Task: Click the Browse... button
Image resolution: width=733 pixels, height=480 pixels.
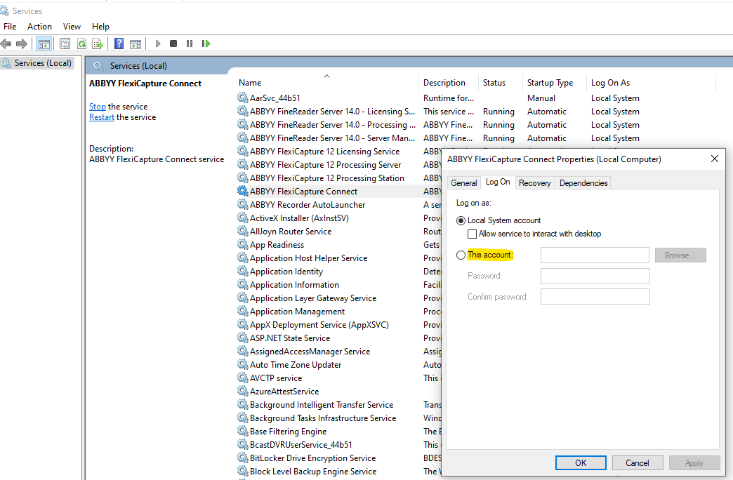Action: click(x=680, y=255)
